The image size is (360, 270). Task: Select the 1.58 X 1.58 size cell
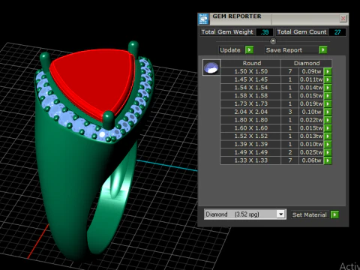click(x=250, y=96)
